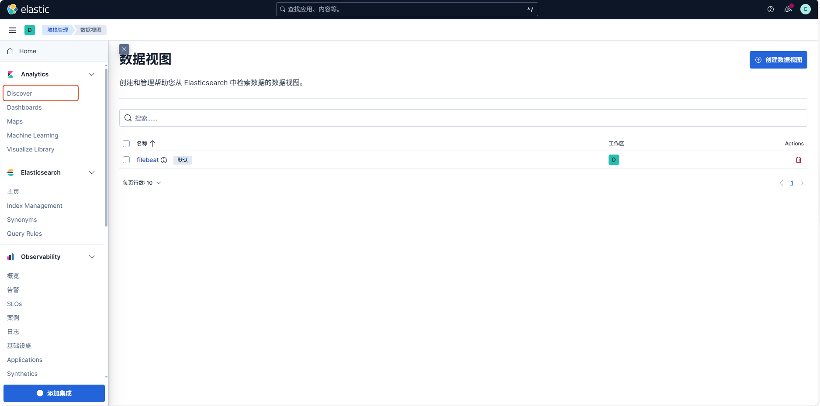Screen dimensions: 820x406
Task: Delete the filebeat data view
Action: (x=799, y=160)
